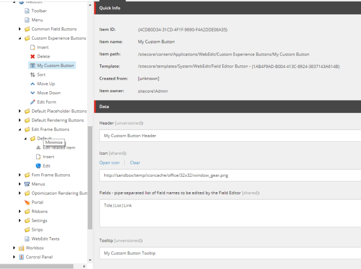This screenshot has width=361, height=269.
Task: Expand the Control Panel node
Action: click(x=14, y=257)
